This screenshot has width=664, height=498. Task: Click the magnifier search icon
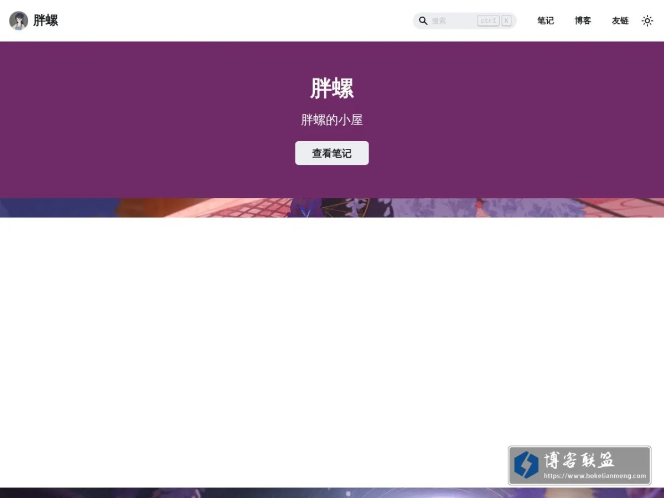pyautogui.click(x=423, y=20)
